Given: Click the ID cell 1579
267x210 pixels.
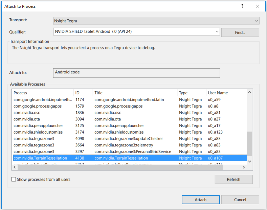Looking at the screenshot, I should click(80, 106).
